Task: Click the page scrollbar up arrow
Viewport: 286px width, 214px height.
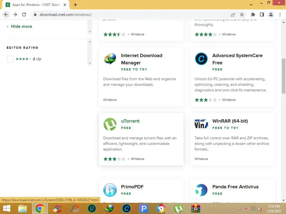Action: 284,22
